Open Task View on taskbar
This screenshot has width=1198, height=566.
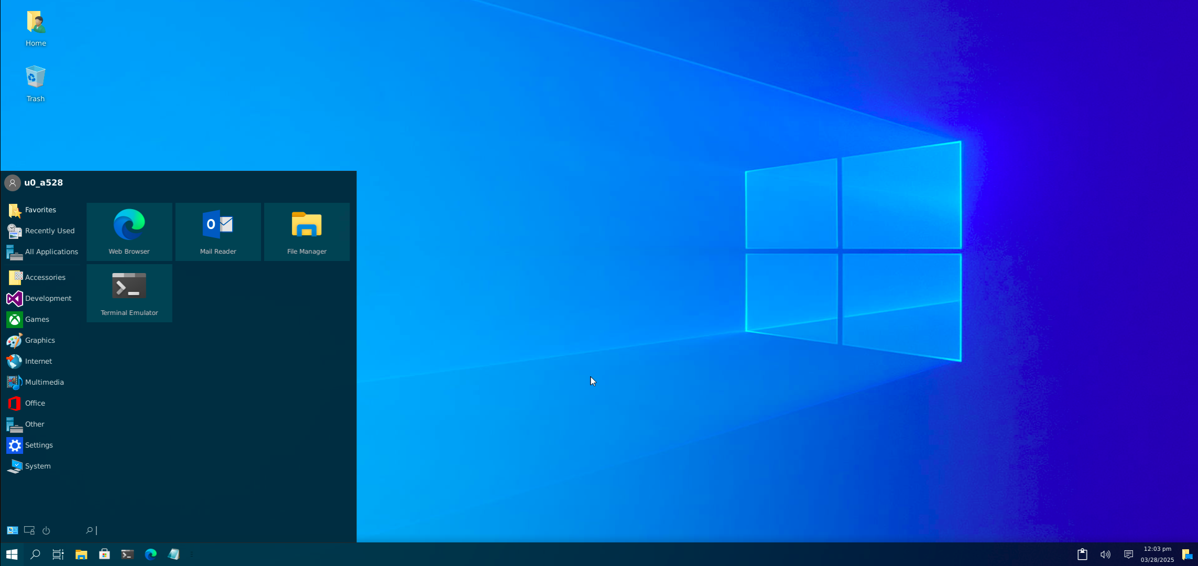(58, 554)
